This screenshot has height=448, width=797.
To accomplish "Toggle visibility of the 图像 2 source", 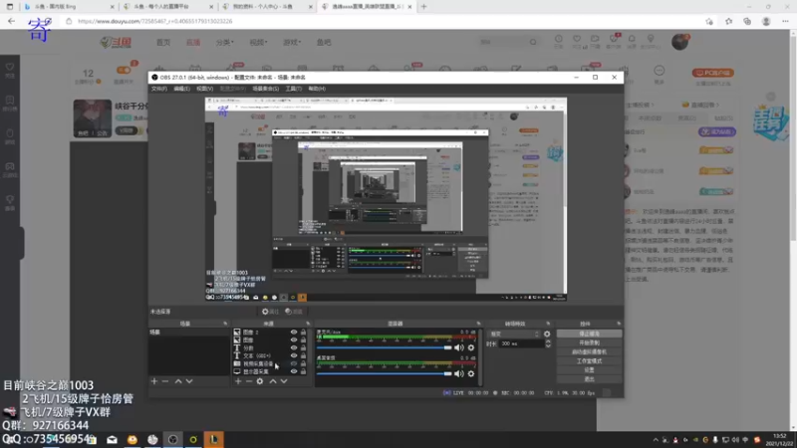I will tap(294, 333).
